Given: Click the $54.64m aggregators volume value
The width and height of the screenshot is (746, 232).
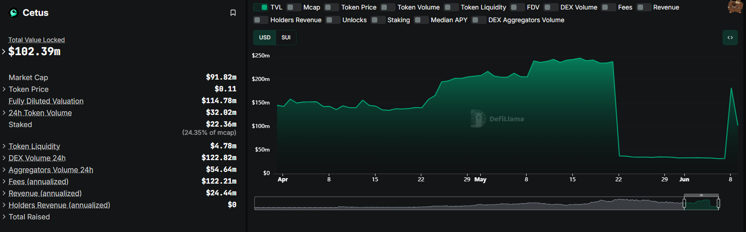Looking at the screenshot, I should pyautogui.click(x=221, y=170).
